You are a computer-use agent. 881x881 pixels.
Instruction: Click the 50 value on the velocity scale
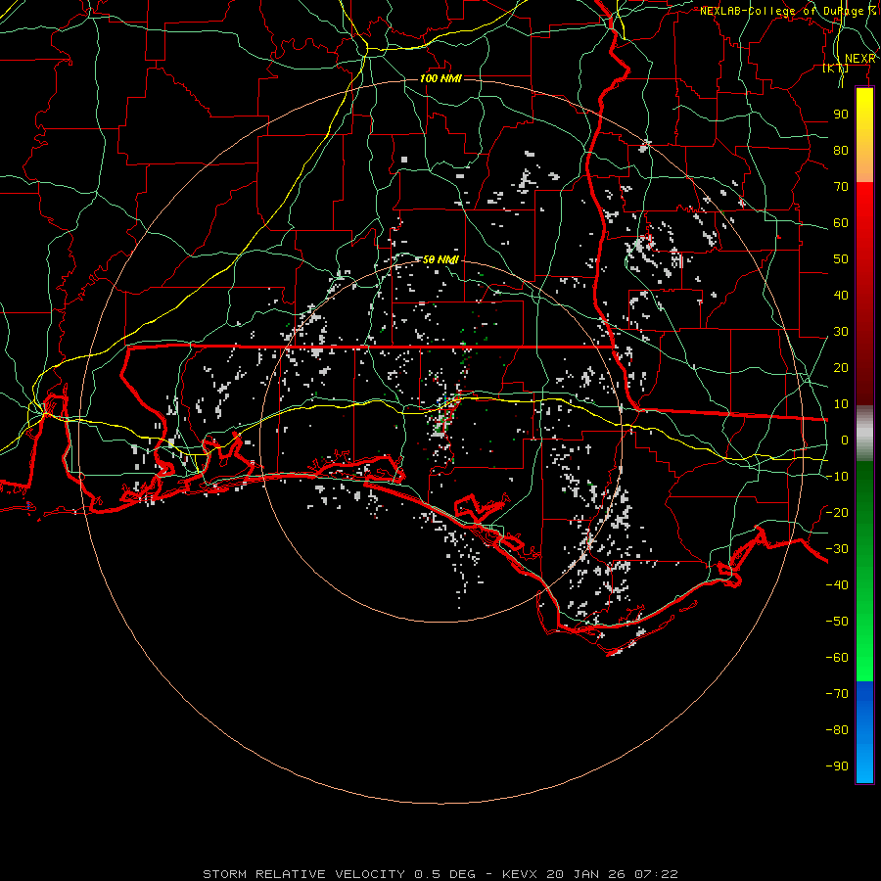pyautogui.click(x=841, y=259)
